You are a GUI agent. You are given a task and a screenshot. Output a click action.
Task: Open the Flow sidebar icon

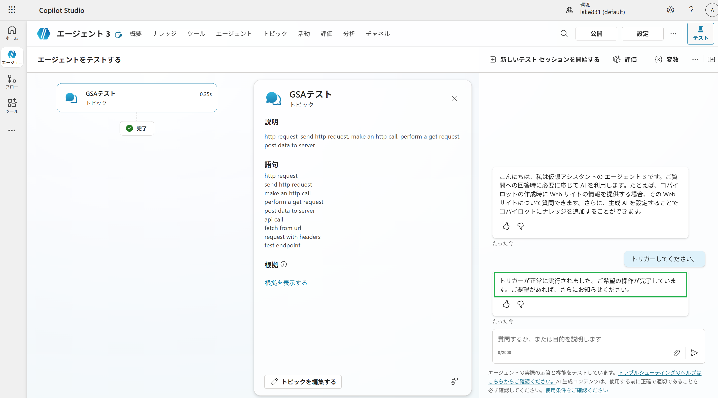[x=12, y=81]
